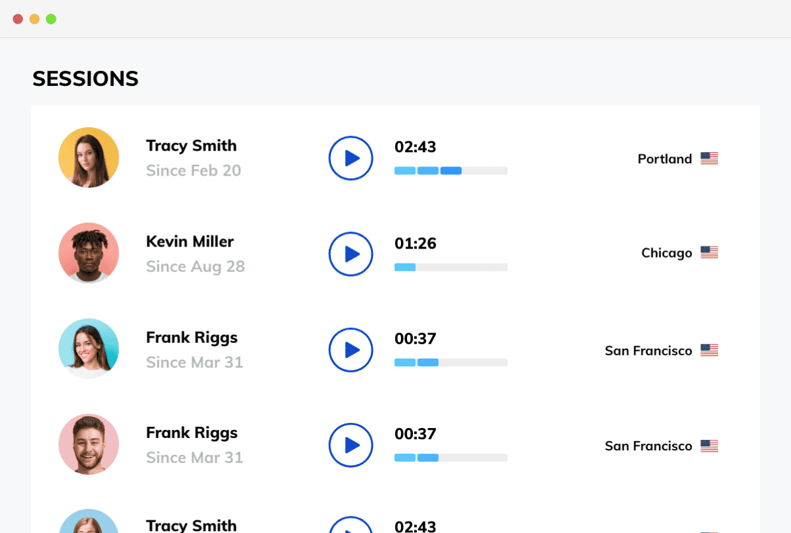Image resolution: width=791 pixels, height=533 pixels.
Task: Select the Portland location label
Action: [x=664, y=159]
